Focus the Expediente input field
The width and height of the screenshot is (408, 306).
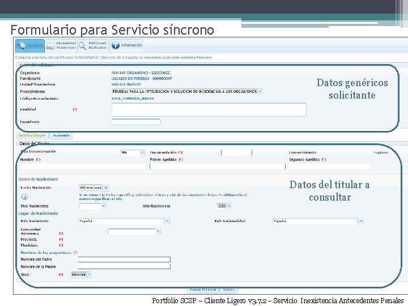[136, 122]
